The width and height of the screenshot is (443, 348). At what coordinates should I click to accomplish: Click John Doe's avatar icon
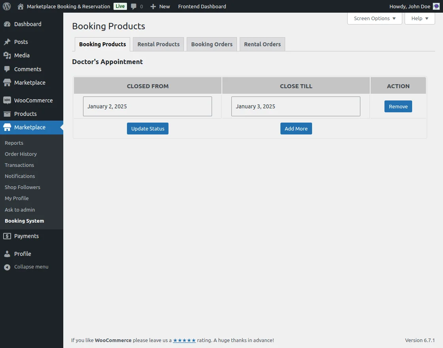pyautogui.click(x=436, y=6)
